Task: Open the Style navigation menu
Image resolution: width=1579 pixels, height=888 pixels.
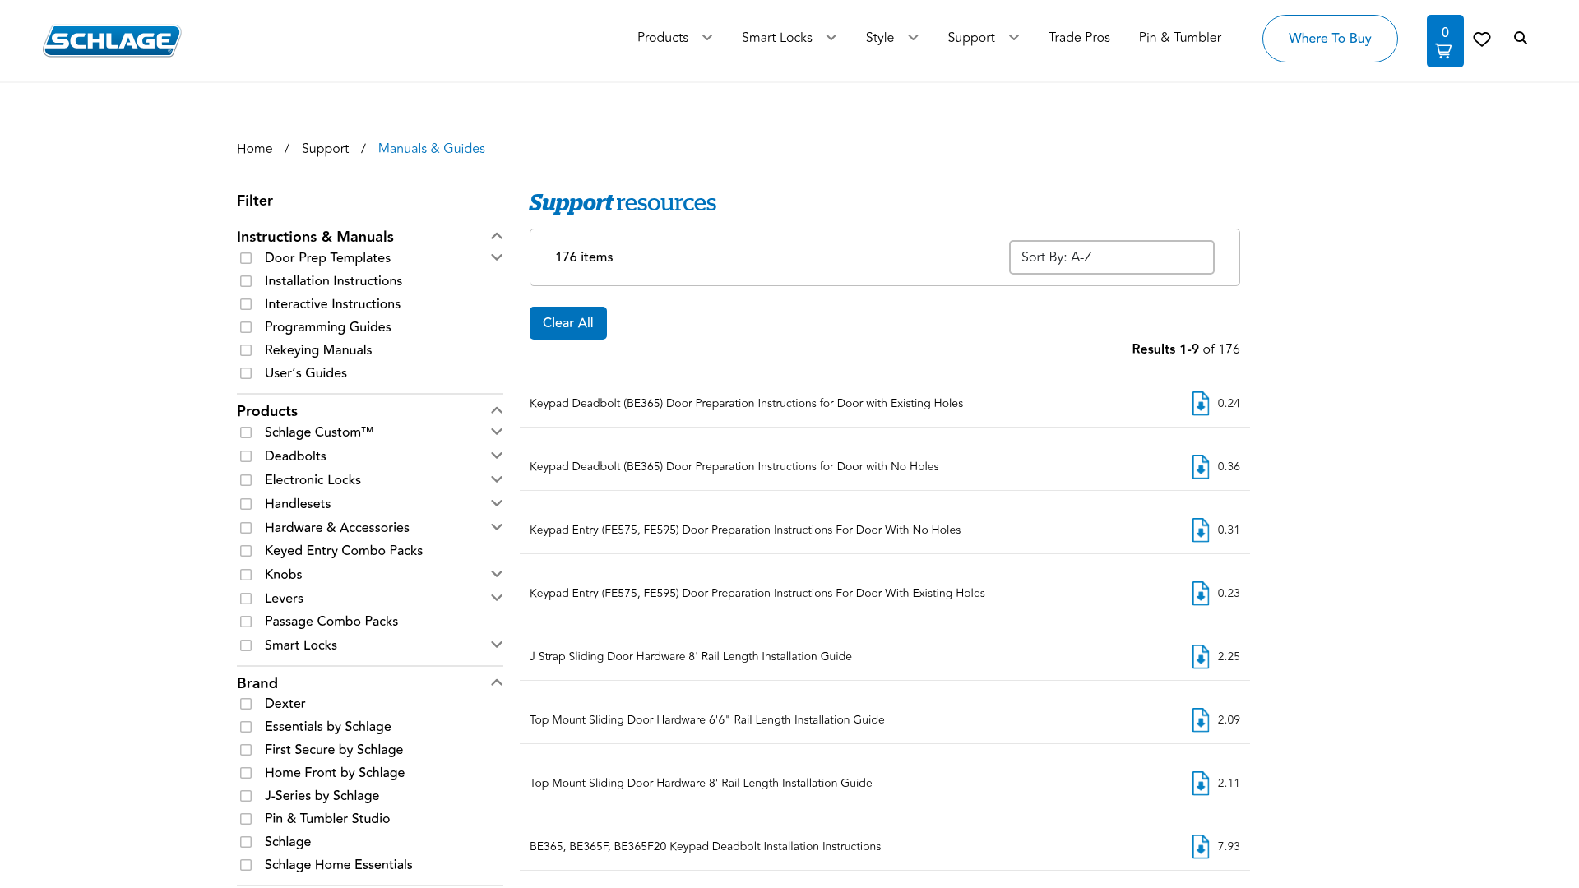Action: tap(891, 38)
